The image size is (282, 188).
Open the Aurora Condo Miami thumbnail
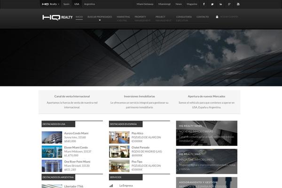pos(52,137)
